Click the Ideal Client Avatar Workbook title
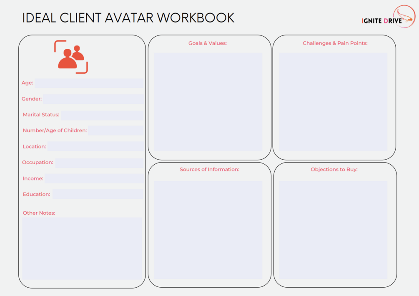Screen dimensions: 419x296 (x=128, y=18)
